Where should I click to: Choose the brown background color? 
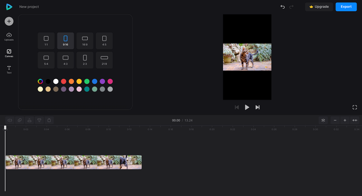coord(56,89)
